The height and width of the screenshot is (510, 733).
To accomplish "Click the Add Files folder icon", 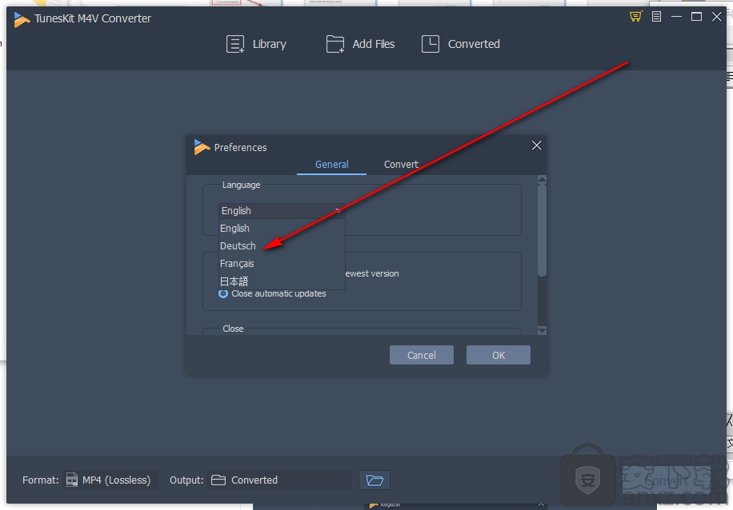I will pos(334,44).
